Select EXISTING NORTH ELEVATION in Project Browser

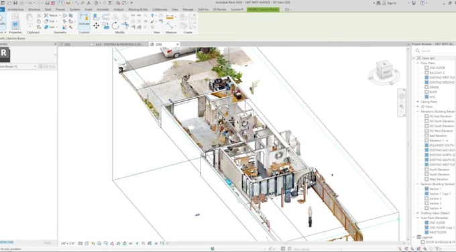[442, 155]
